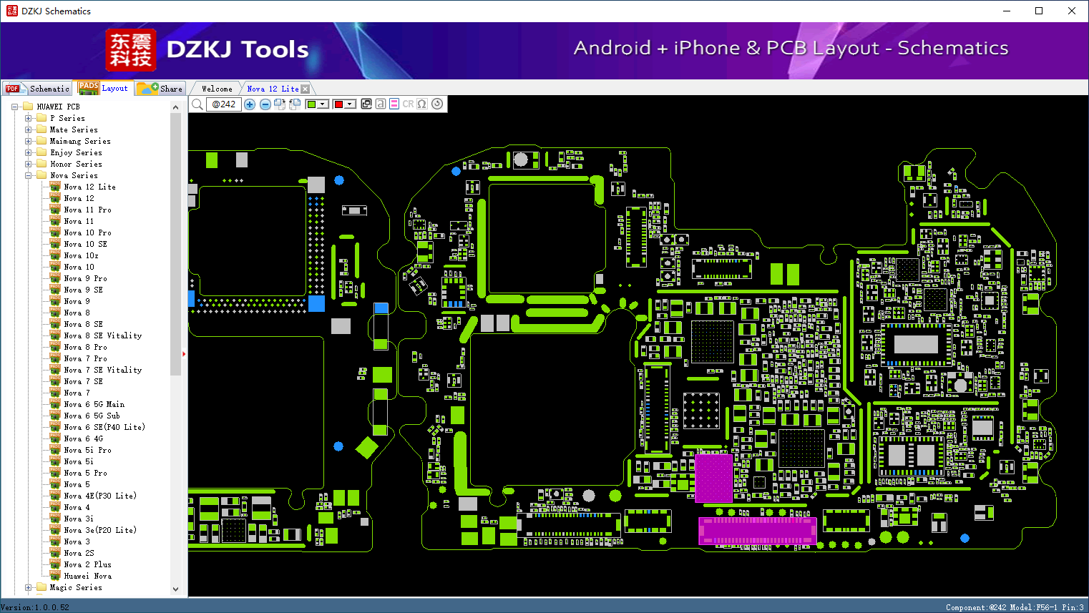
Task: Switch to the Share tab
Action: point(160,89)
